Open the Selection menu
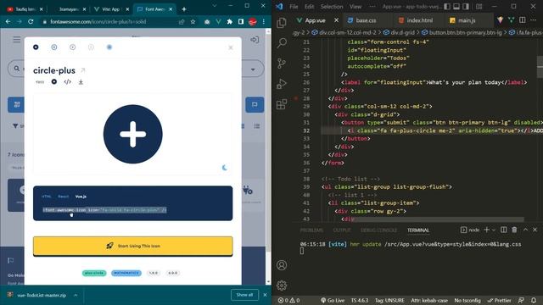 [x=332, y=7]
